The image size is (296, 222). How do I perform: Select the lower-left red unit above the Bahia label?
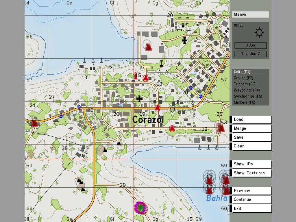(209, 190)
